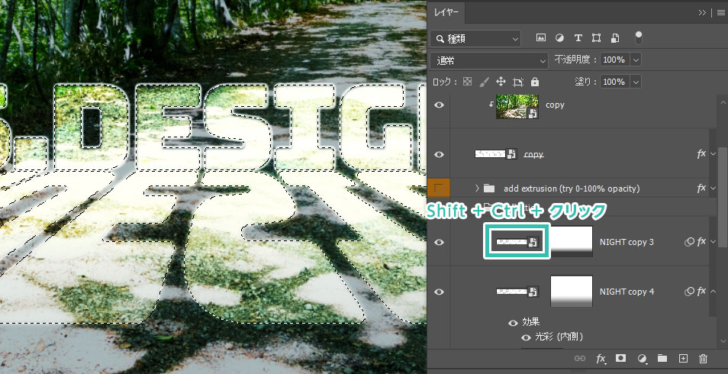
Task: Toggle visibility of 光彩 (内側) effect
Action: [526, 337]
